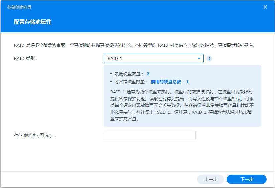Open the RAID 1 combo box
This screenshot has width=275, height=188.
coord(153,58)
